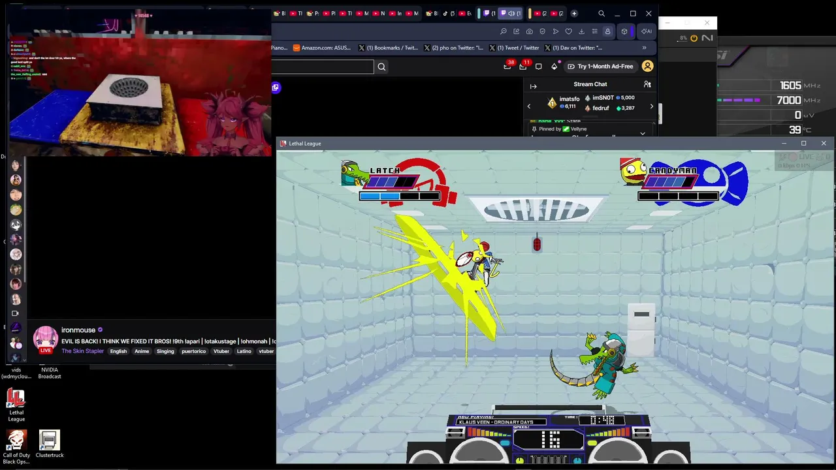This screenshot has width=836, height=470.
Task: Show next leaderboard entry in chat
Action: coord(651,106)
